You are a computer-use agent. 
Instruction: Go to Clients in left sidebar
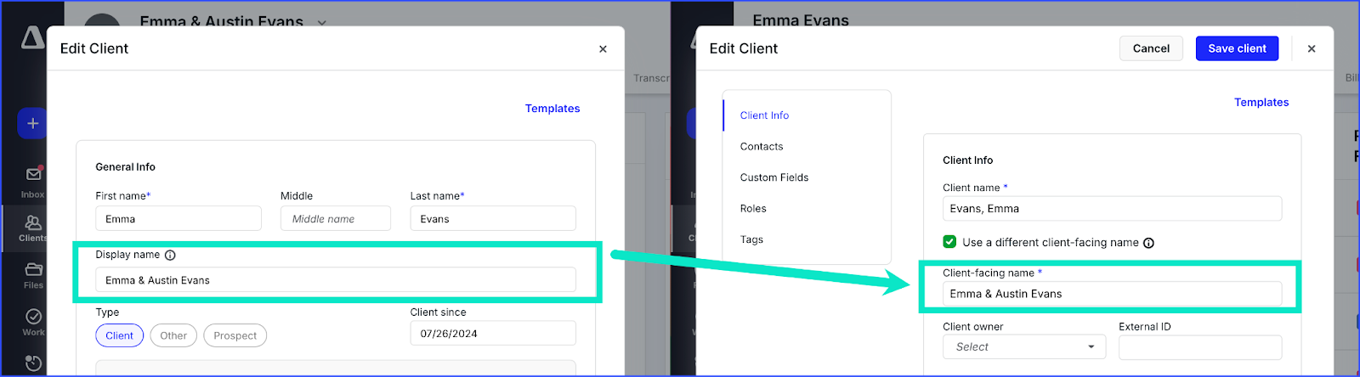coord(33,228)
